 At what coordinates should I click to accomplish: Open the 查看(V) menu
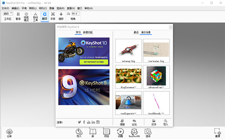click(x=71, y=8)
